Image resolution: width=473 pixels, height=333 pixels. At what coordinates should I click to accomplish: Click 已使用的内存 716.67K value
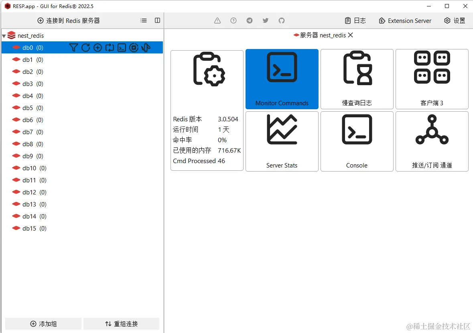pyautogui.click(x=229, y=150)
